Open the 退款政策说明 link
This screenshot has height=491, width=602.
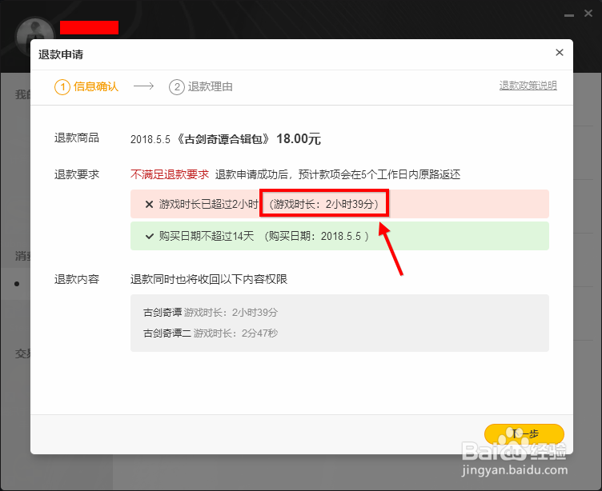click(x=528, y=86)
